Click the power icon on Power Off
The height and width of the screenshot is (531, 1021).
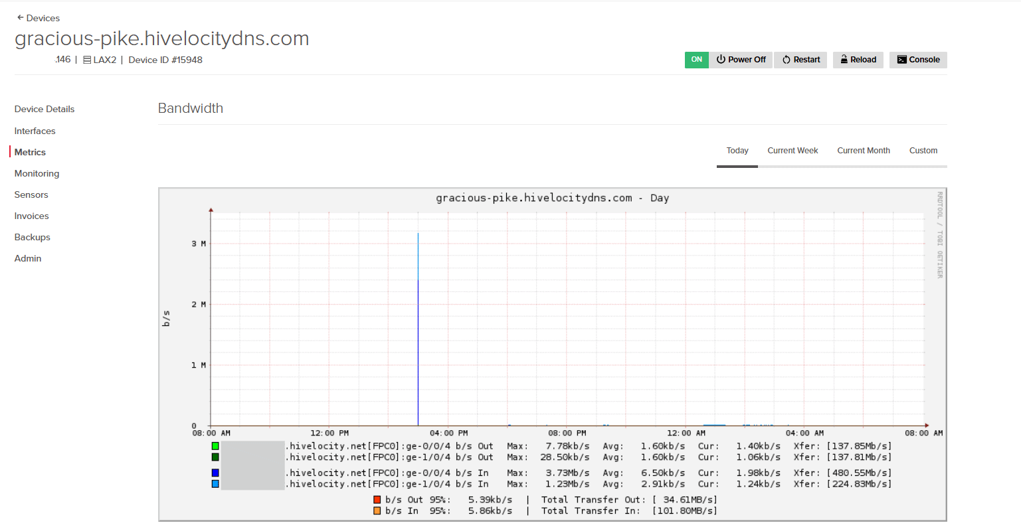721,60
